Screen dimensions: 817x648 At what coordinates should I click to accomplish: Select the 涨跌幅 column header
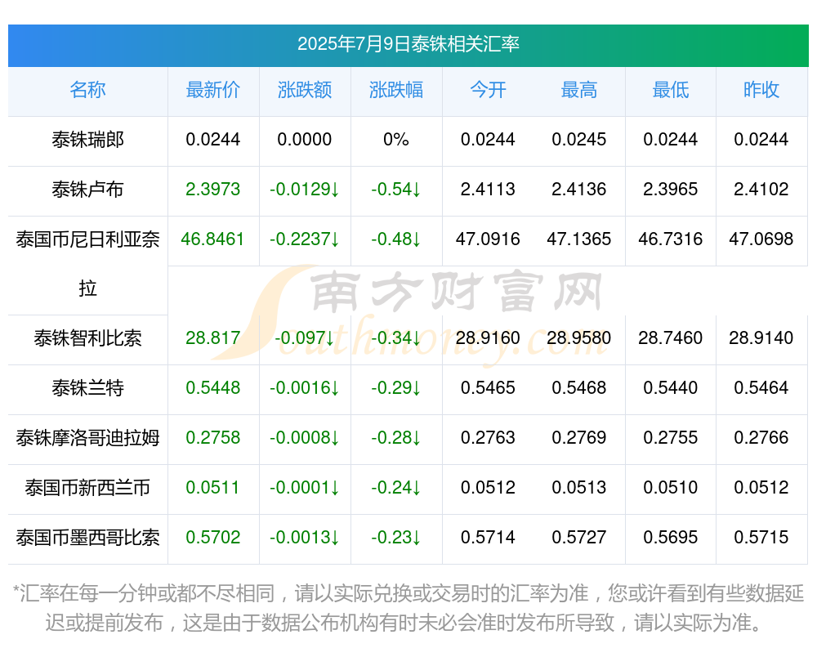click(x=396, y=90)
